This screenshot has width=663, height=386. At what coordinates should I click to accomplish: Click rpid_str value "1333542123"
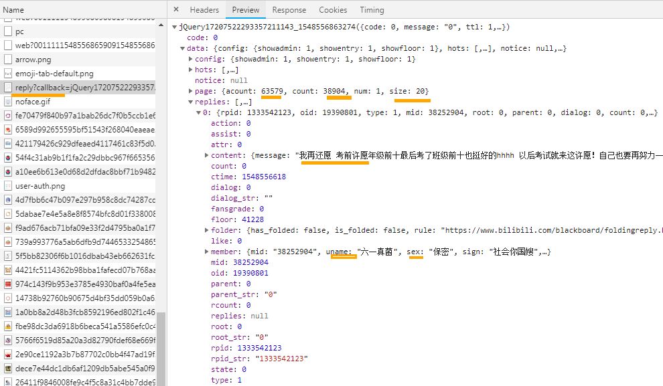pos(281,359)
